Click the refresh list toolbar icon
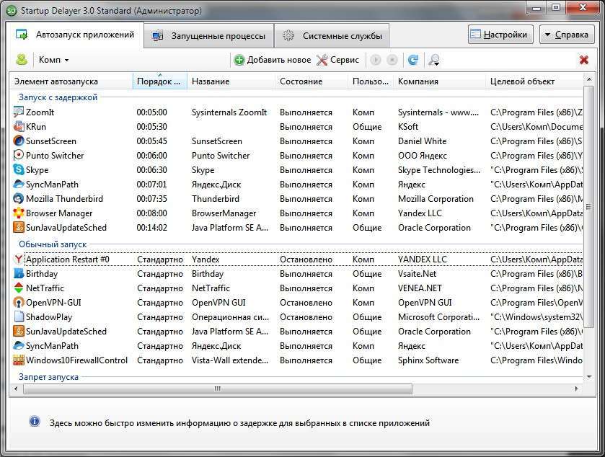Viewport: 605px width, 457px height. point(413,60)
